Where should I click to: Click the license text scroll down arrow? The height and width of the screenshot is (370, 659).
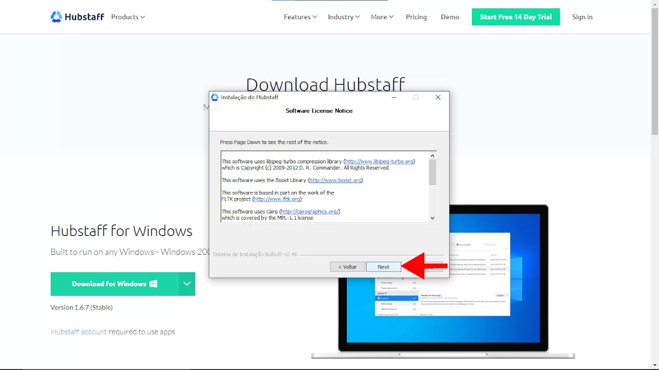432,218
